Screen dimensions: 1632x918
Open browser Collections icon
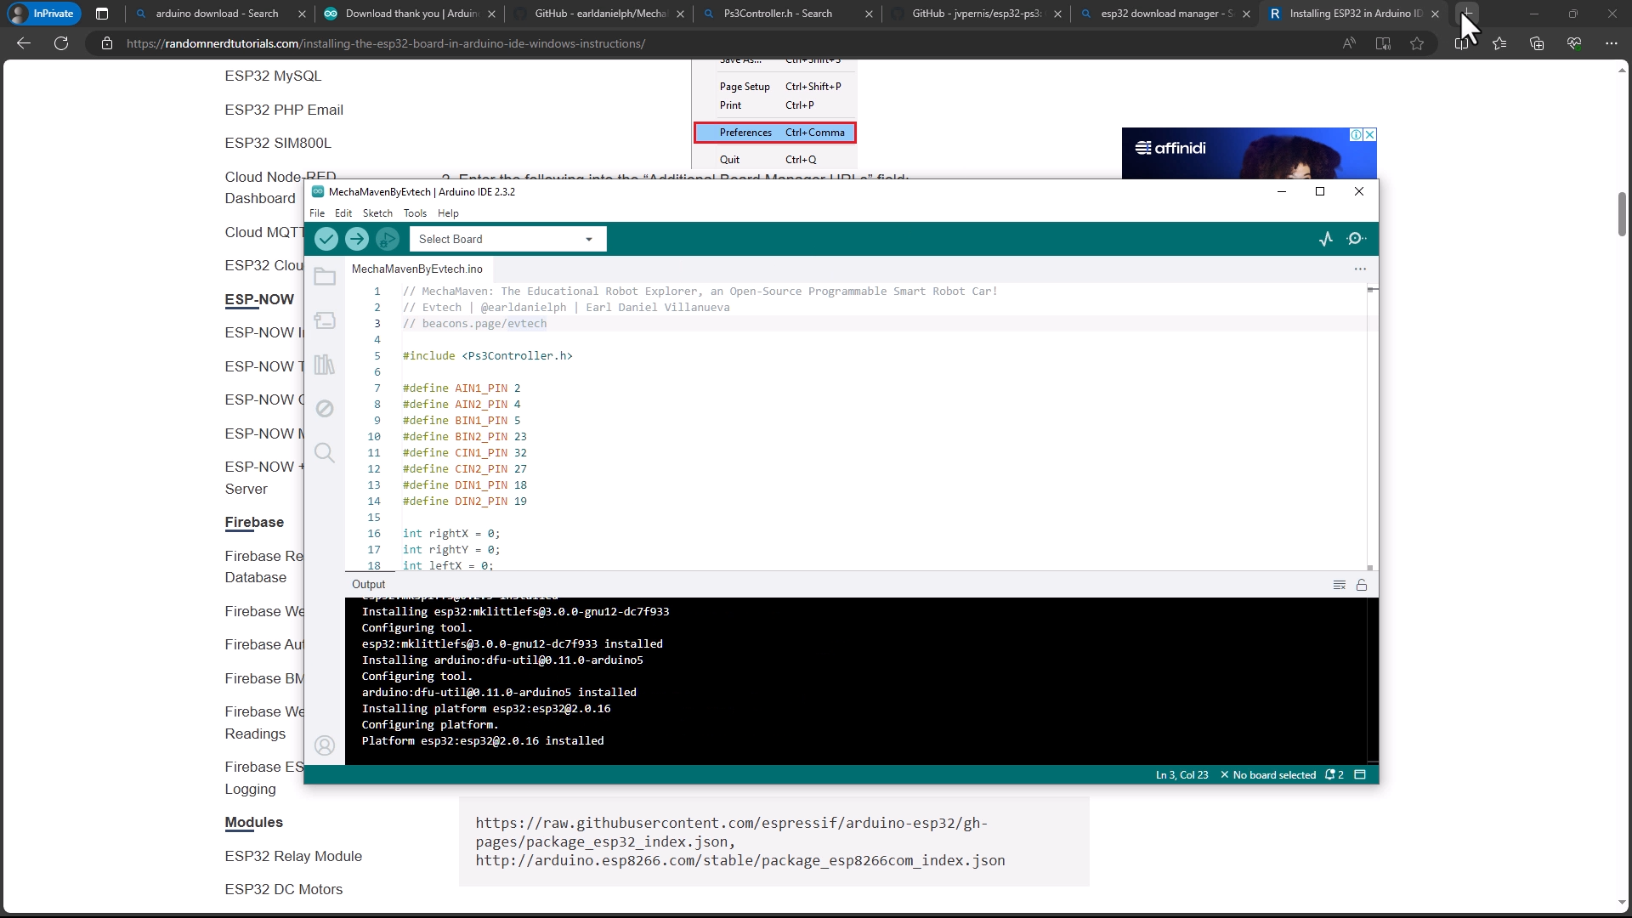1537,43
